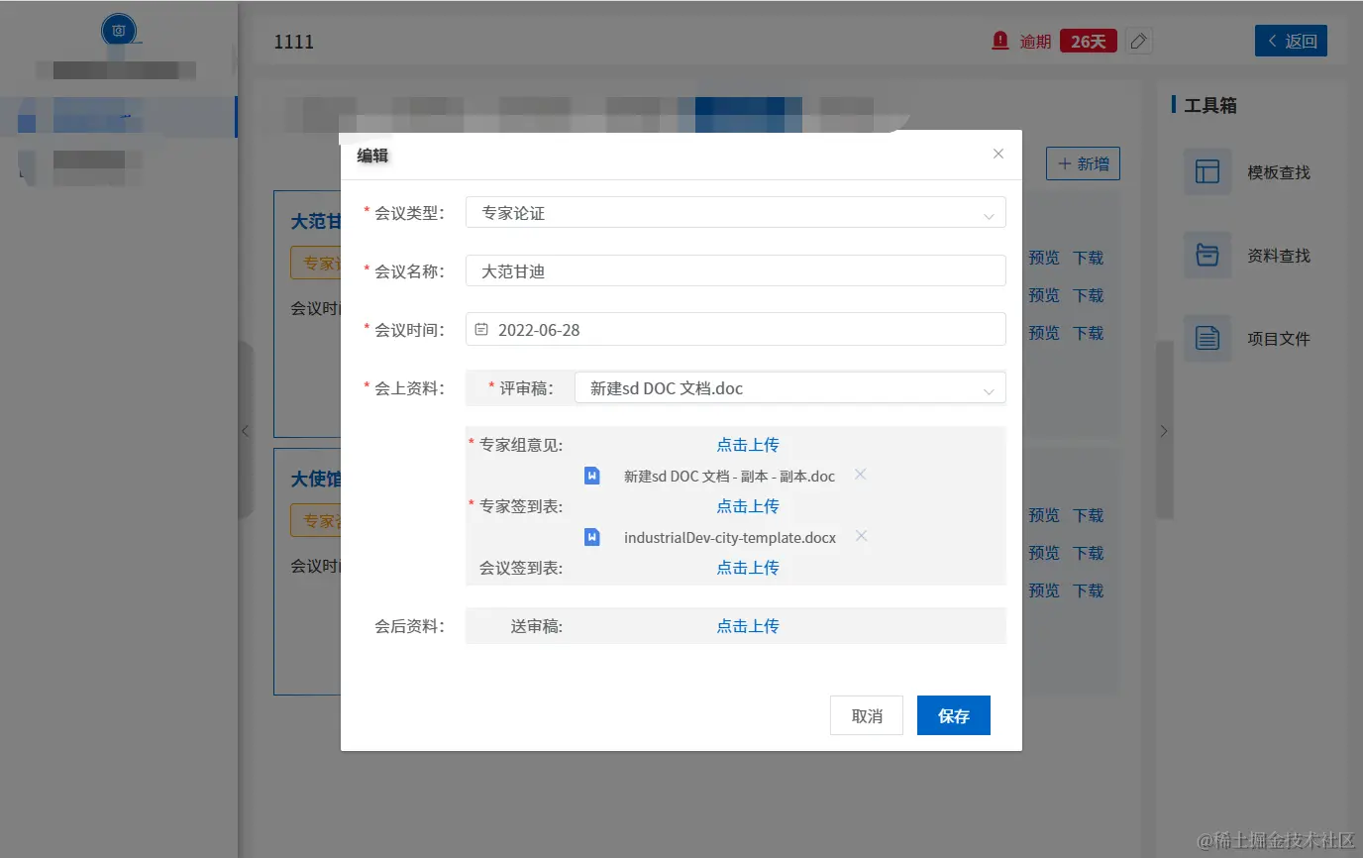
Task: Click 资料查找 label in 工具箱
Action: pyautogui.click(x=1279, y=256)
